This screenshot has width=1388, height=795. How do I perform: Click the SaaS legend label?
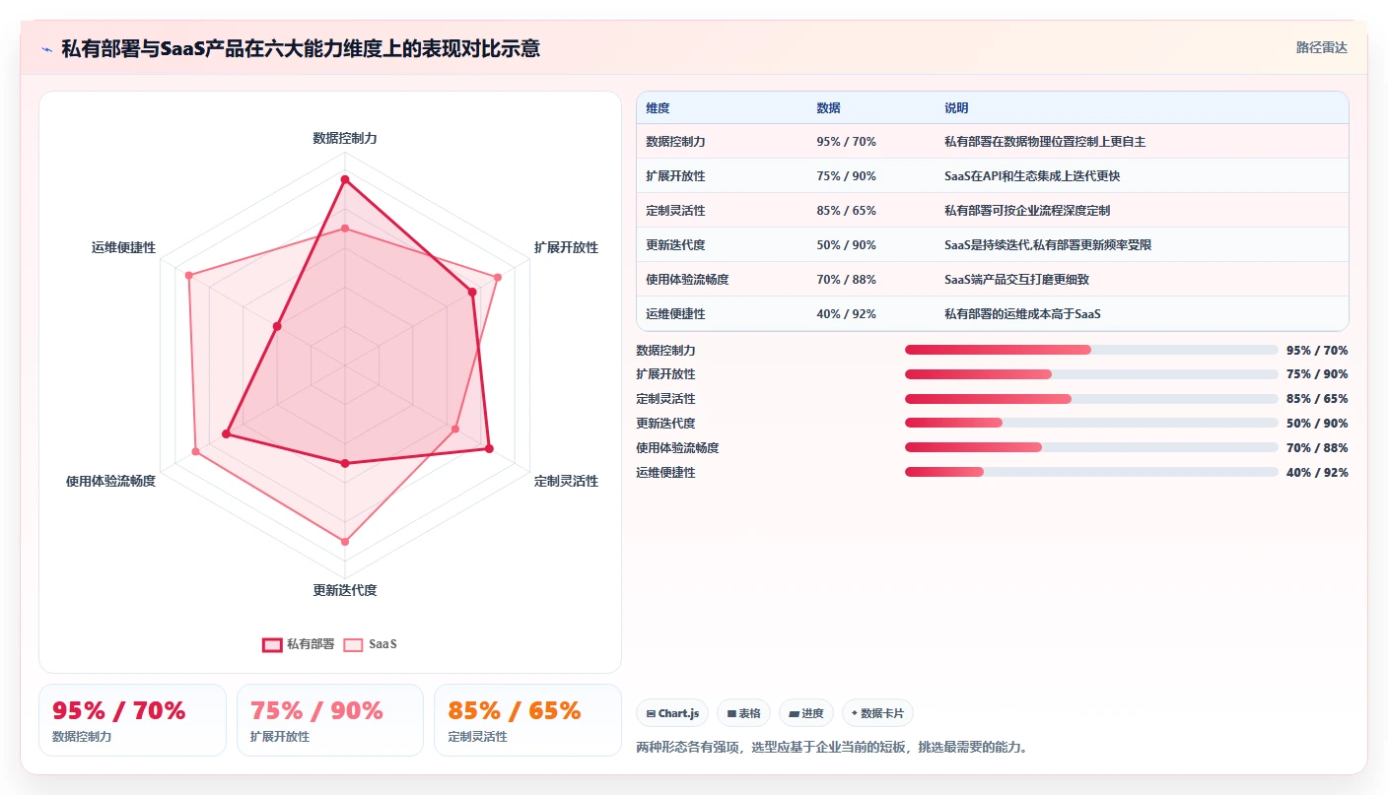(x=382, y=644)
